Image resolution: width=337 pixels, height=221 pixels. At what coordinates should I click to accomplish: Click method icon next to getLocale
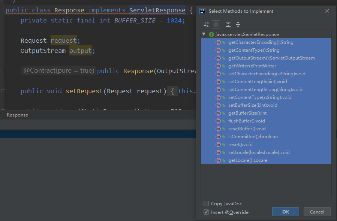coord(218,160)
